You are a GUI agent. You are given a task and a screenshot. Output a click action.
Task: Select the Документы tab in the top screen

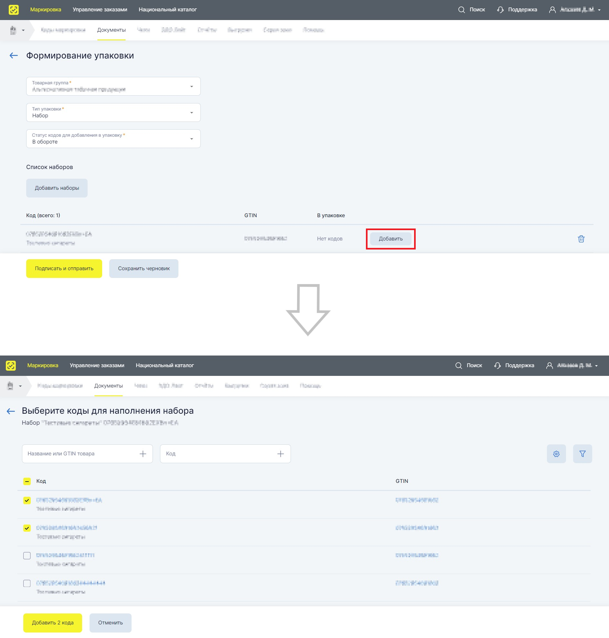pyautogui.click(x=111, y=30)
